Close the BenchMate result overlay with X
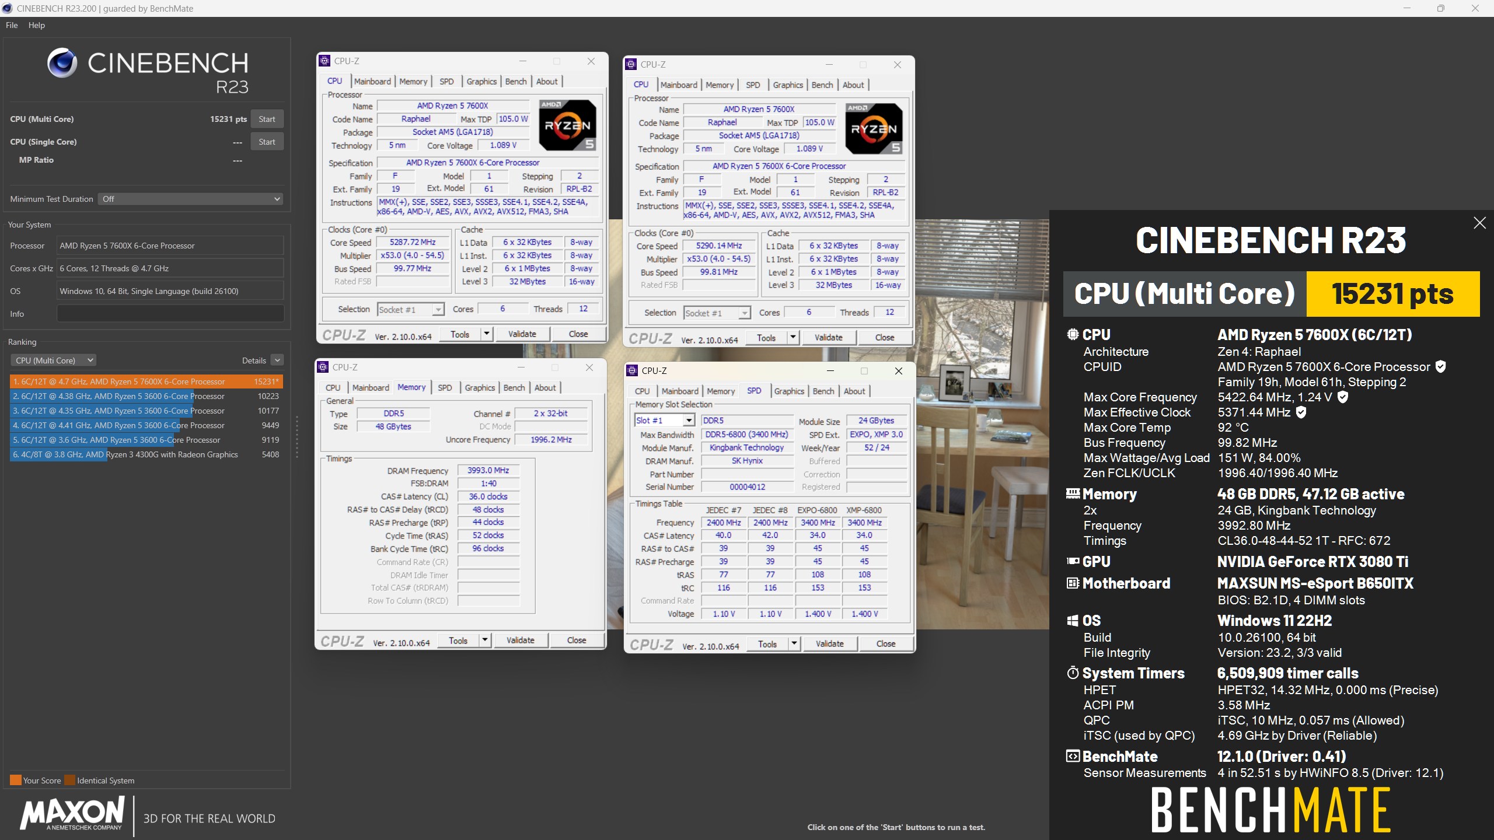Viewport: 1494px width, 840px height. tap(1479, 223)
